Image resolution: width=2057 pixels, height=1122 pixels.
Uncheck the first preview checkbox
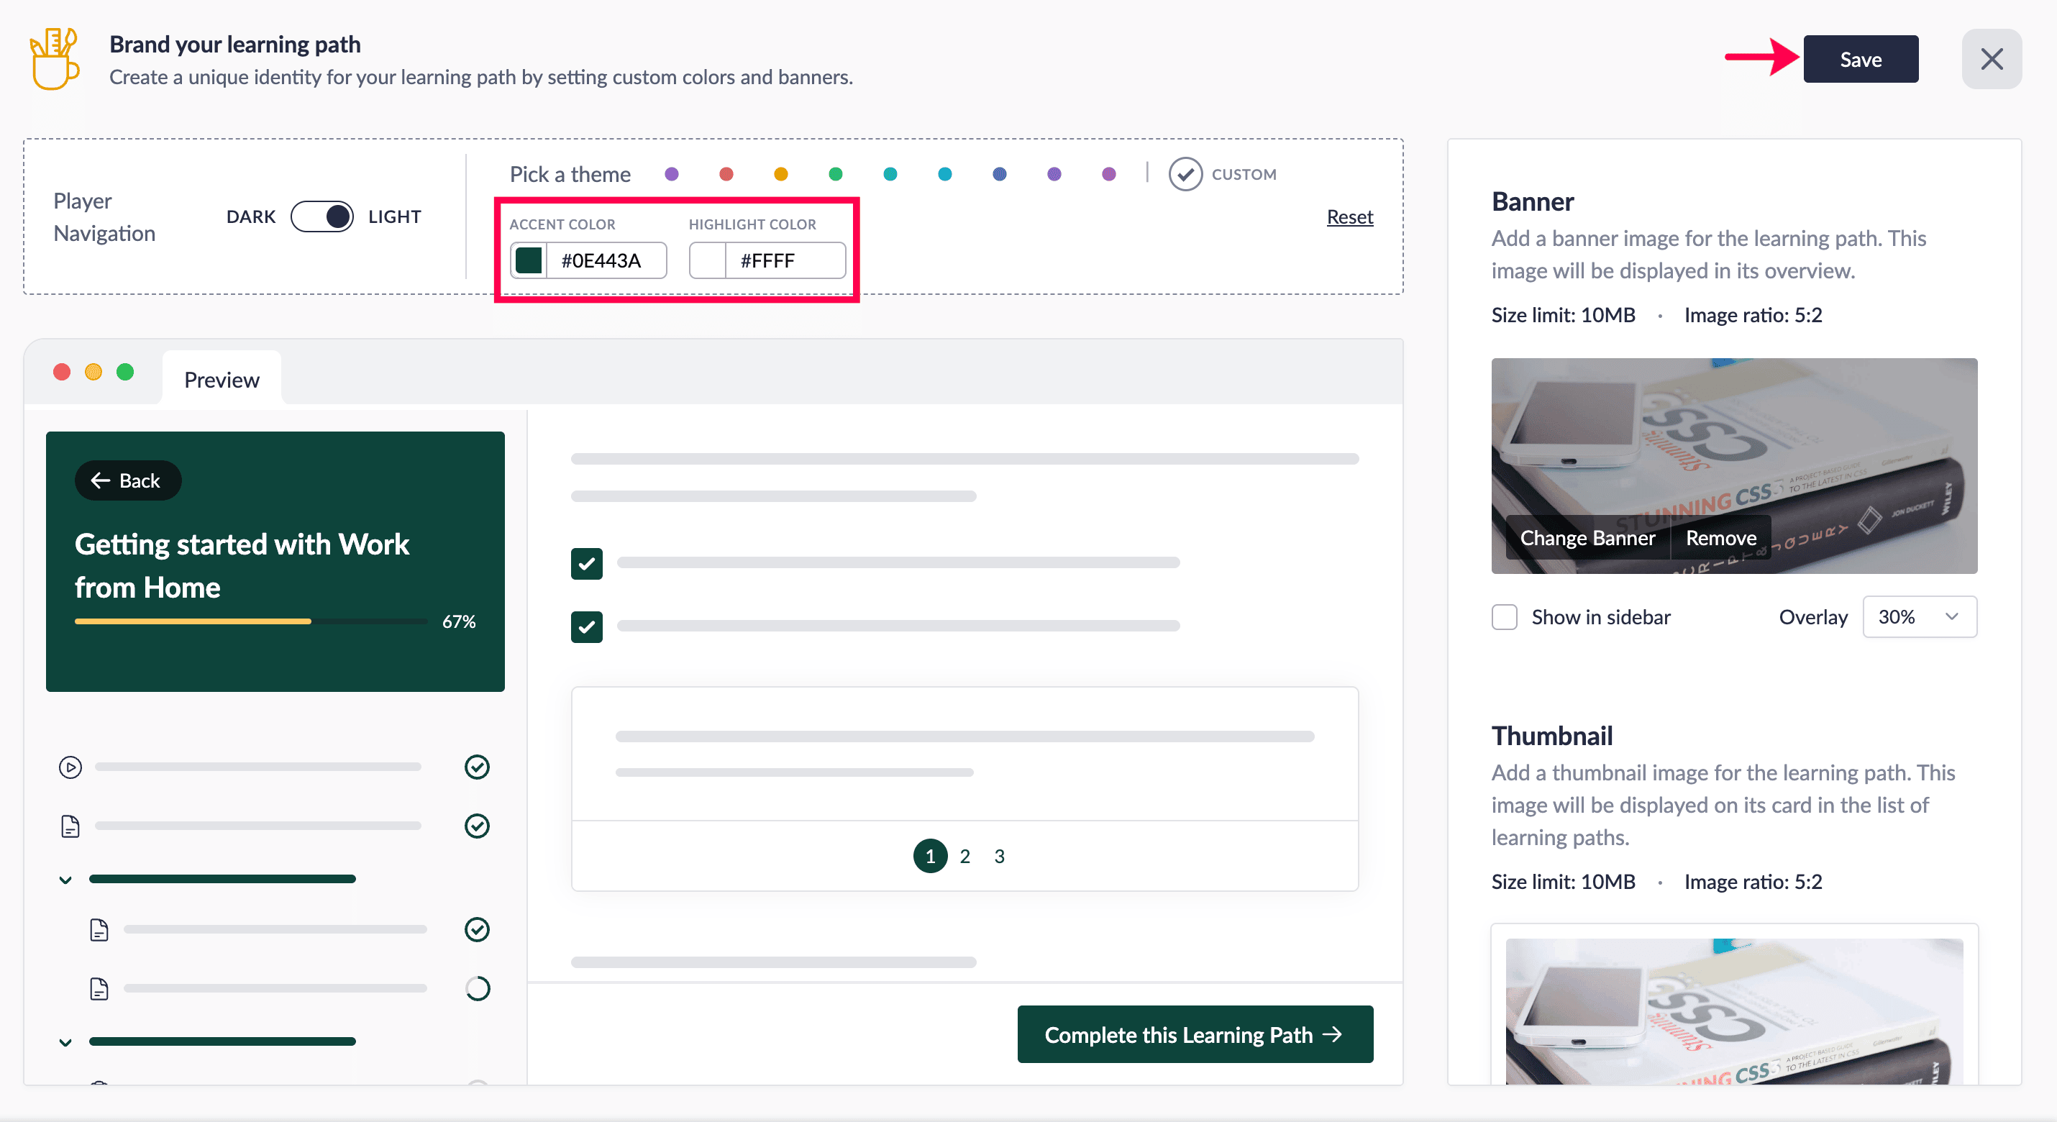click(x=587, y=564)
